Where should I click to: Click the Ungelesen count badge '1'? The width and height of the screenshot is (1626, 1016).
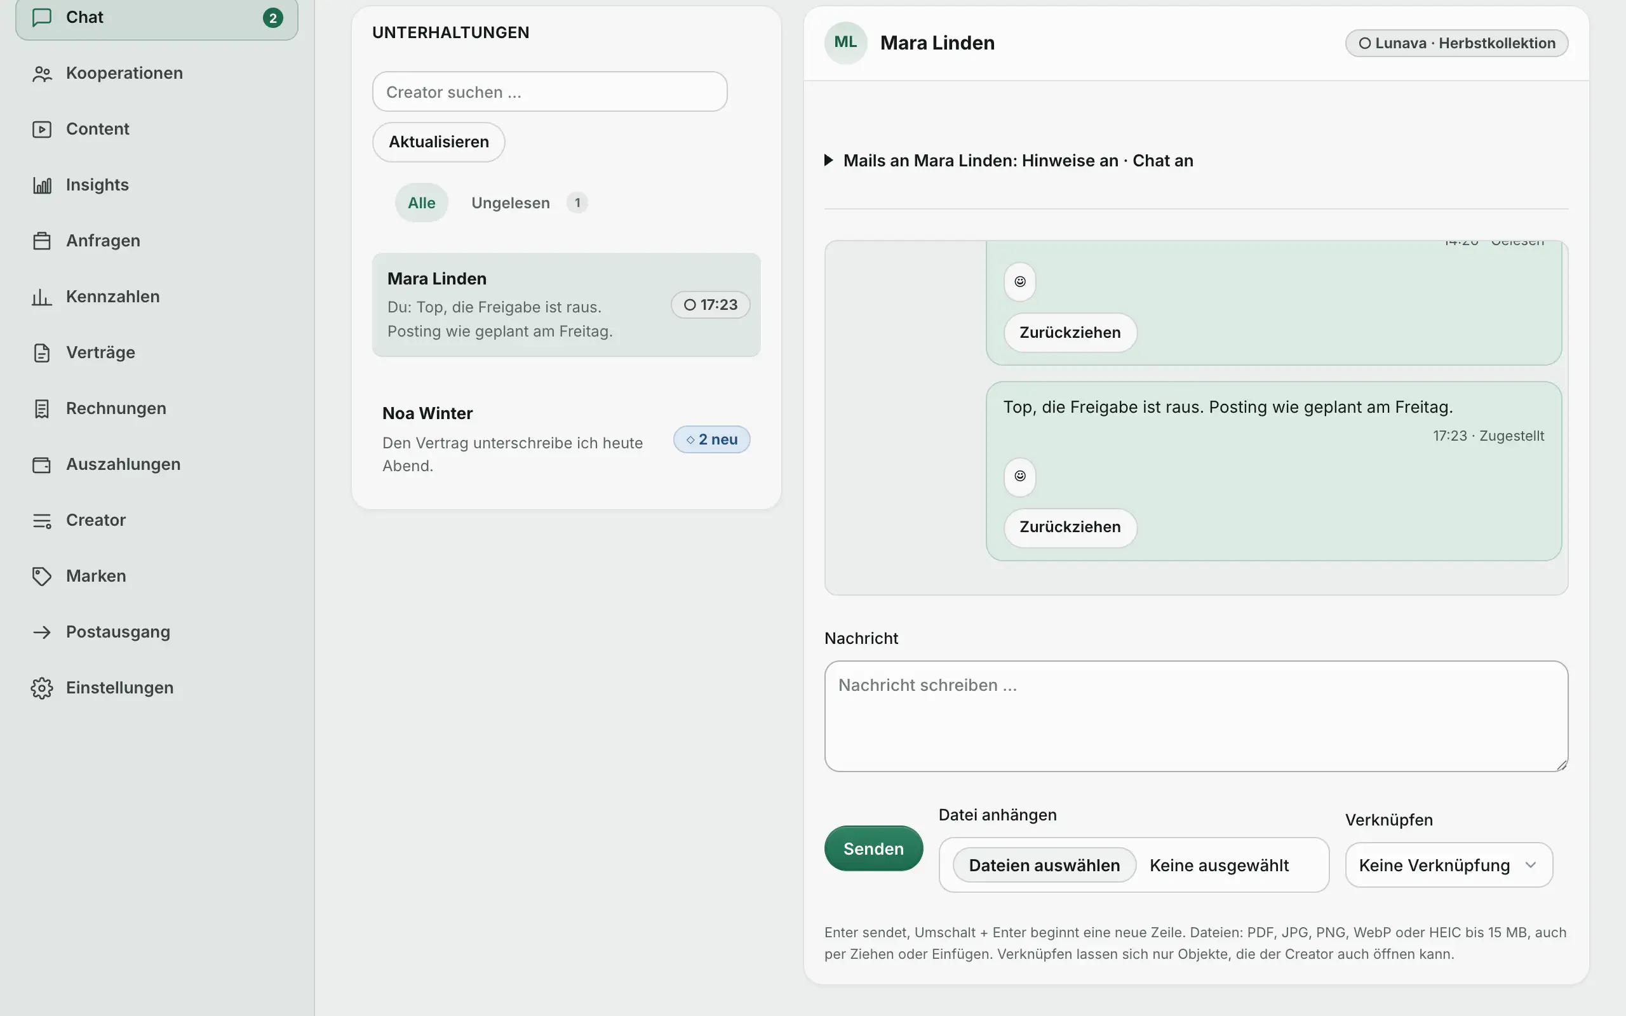click(x=577, y=203)
